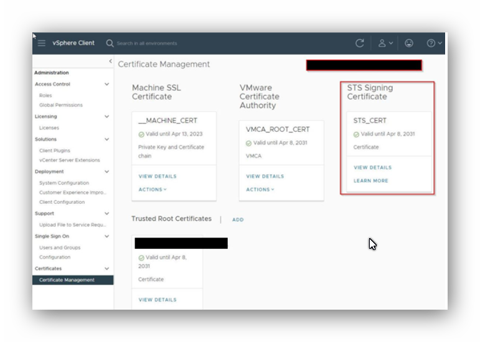Click Learn More for STS Signing Certificate

click(x=370, y=181)
